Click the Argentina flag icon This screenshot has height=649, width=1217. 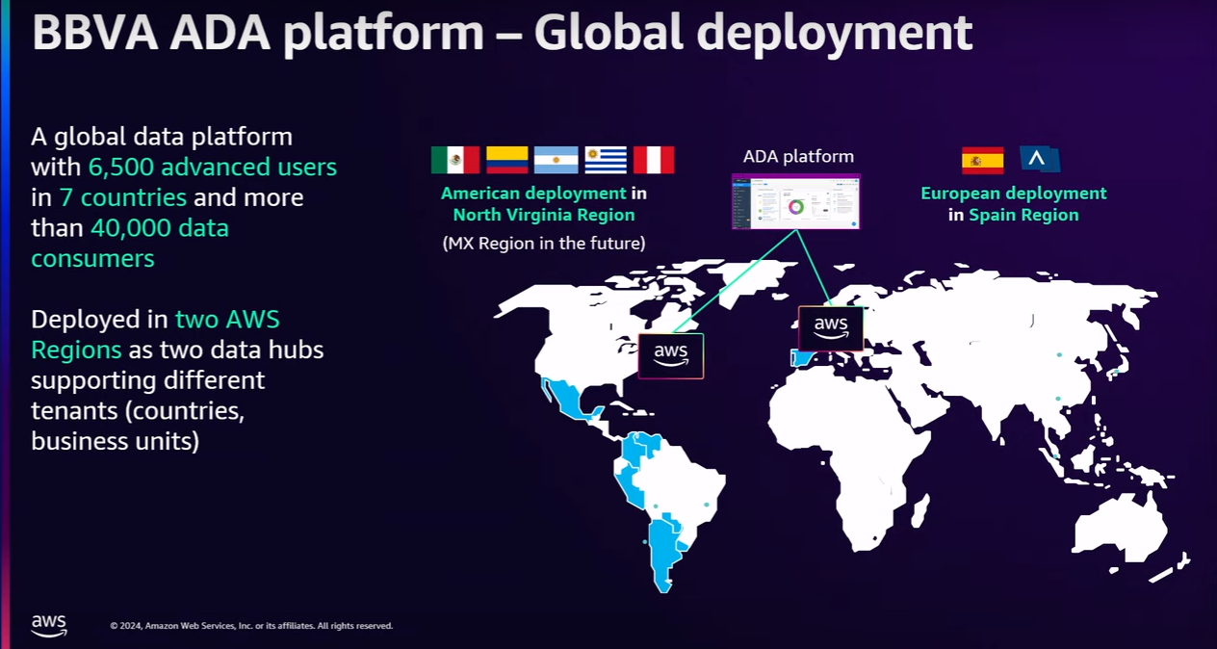click(556, 160)
